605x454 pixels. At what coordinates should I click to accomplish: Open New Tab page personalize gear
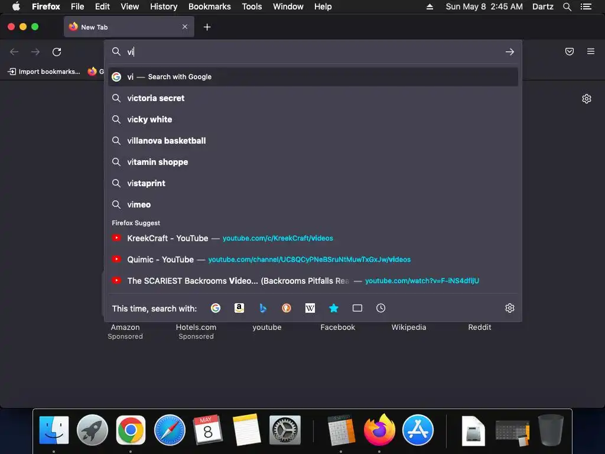(587, 99)
